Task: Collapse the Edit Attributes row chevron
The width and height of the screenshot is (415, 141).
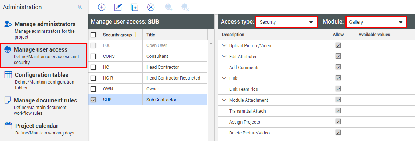Action: tap(224, 56)
